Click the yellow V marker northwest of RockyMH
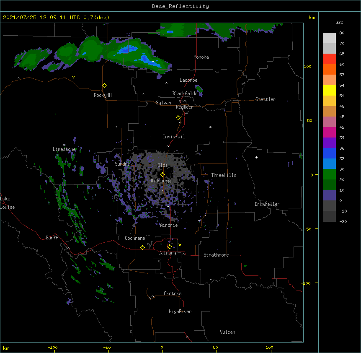Screen dimensions: 361x353 [x=73, y=77]
